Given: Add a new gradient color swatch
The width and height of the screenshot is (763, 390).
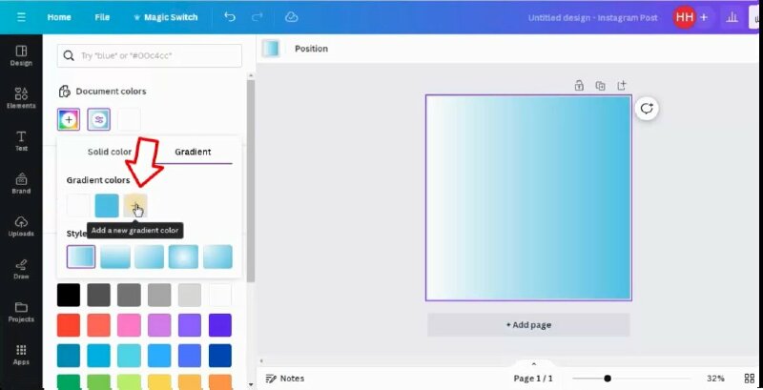Looking at the screenshot, I should (x=135, y=205).
